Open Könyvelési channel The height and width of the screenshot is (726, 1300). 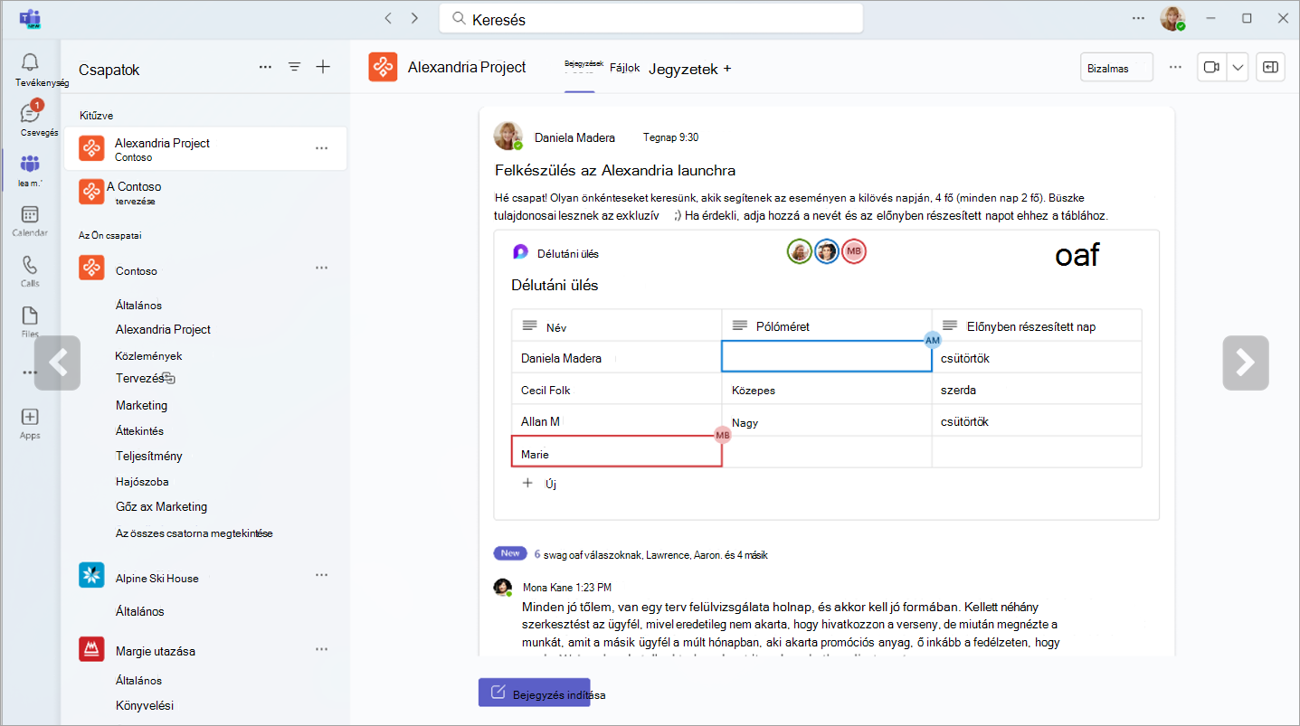pyautogui.click(x=145, y=705)
